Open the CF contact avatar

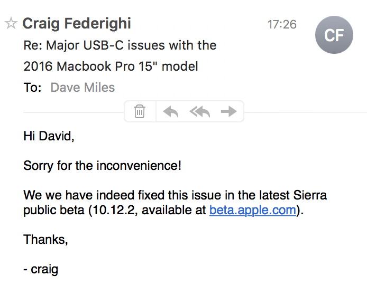tap(334, 35)
